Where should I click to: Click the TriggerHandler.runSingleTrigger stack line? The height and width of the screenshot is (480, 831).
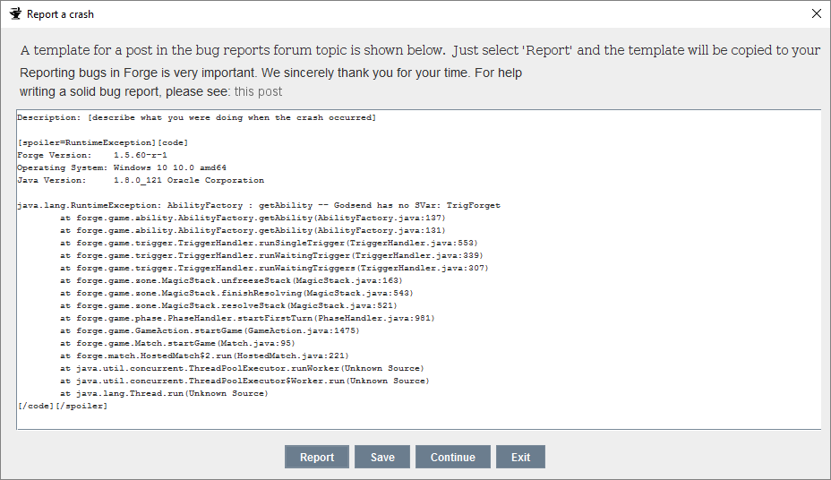click(269, 243)
